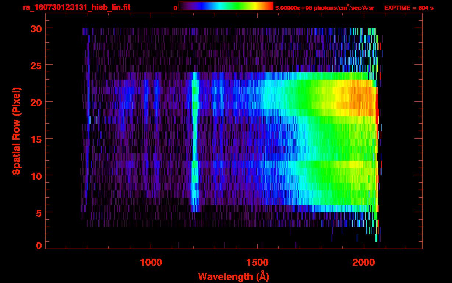
Task: Click the color bar minimum label 0
Action: coord(175,8)
